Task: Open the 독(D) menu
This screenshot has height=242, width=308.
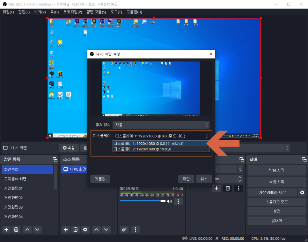Action: [55, 12]
